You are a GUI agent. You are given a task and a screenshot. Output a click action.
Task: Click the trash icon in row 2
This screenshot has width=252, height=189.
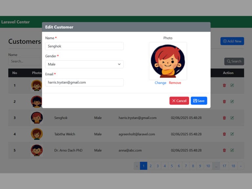(x=224, y=101)
